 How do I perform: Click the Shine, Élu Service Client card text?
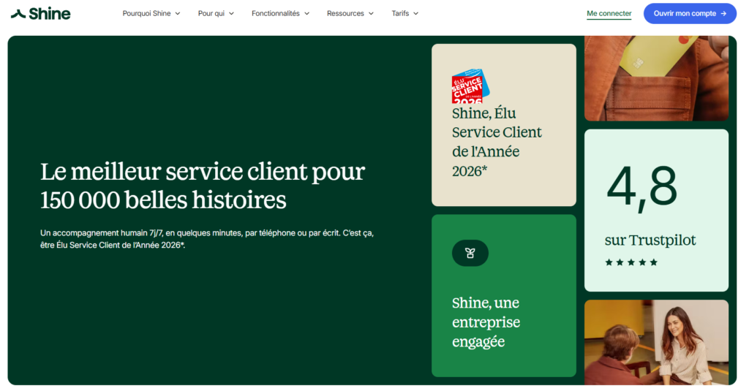(497, 142)
